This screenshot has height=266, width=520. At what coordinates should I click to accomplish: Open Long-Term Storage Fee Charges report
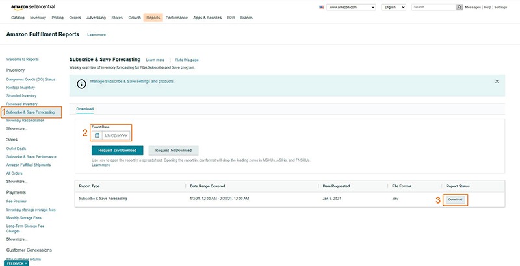[x=25, y=228]
